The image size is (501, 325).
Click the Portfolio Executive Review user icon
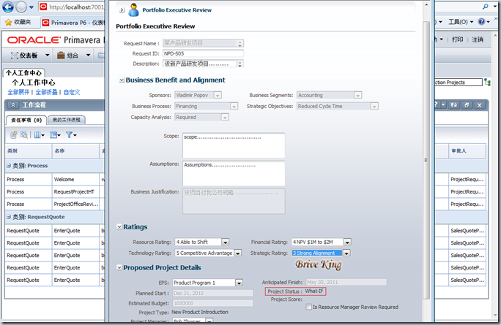click(x=133, y=10)
